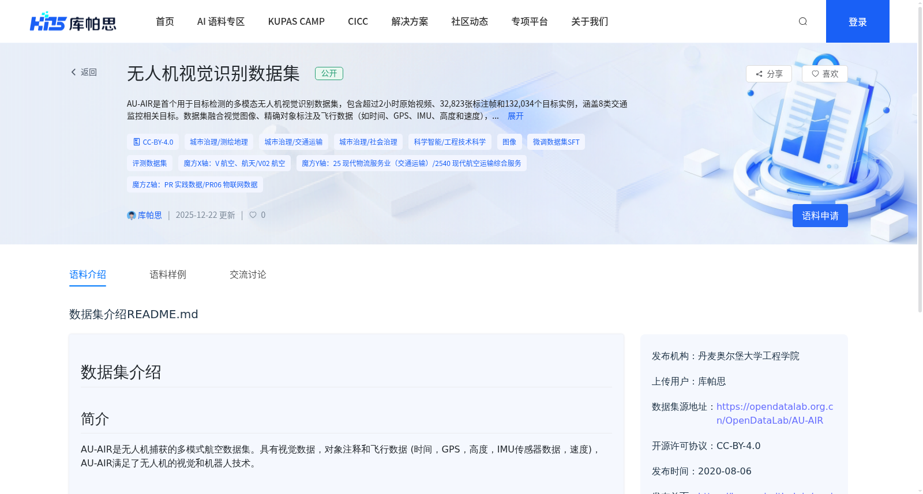Click the 2025-12-22 更新 date text

[205, 215]
